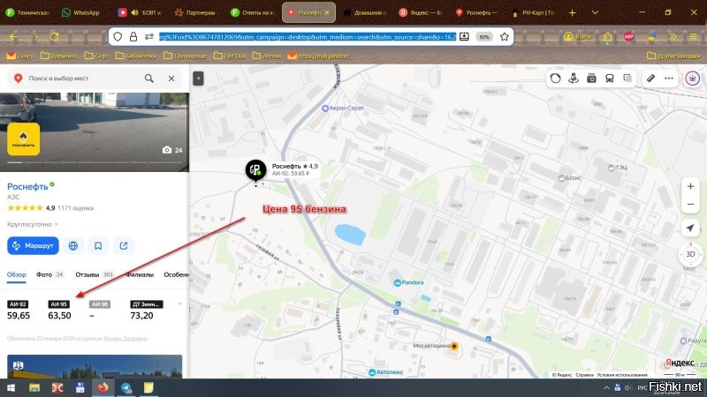This screenshot has width=707, height=397.
Task: Open the Роснефть title link
Action: (x=27, y=186)
